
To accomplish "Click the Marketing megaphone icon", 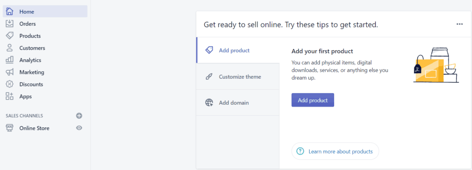I will pyautogui.click(x=10, y=72).
